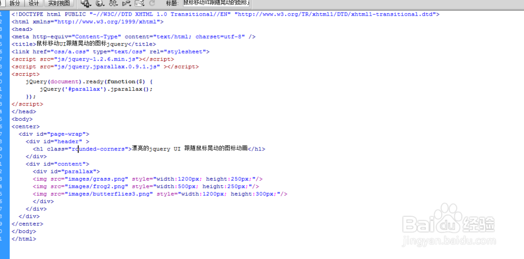Click the css/a.css link line

pyautogui.click(x=110, y=52)
